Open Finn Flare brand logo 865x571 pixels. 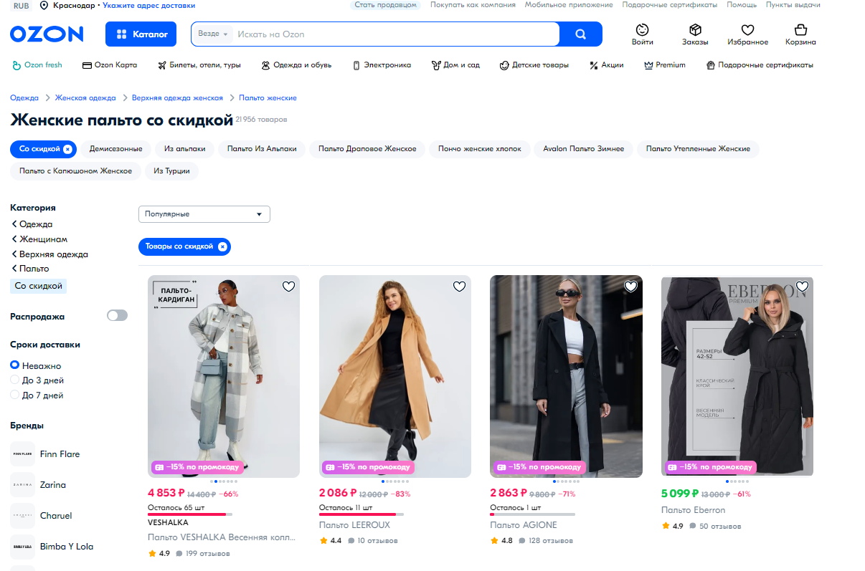[22, 454]
